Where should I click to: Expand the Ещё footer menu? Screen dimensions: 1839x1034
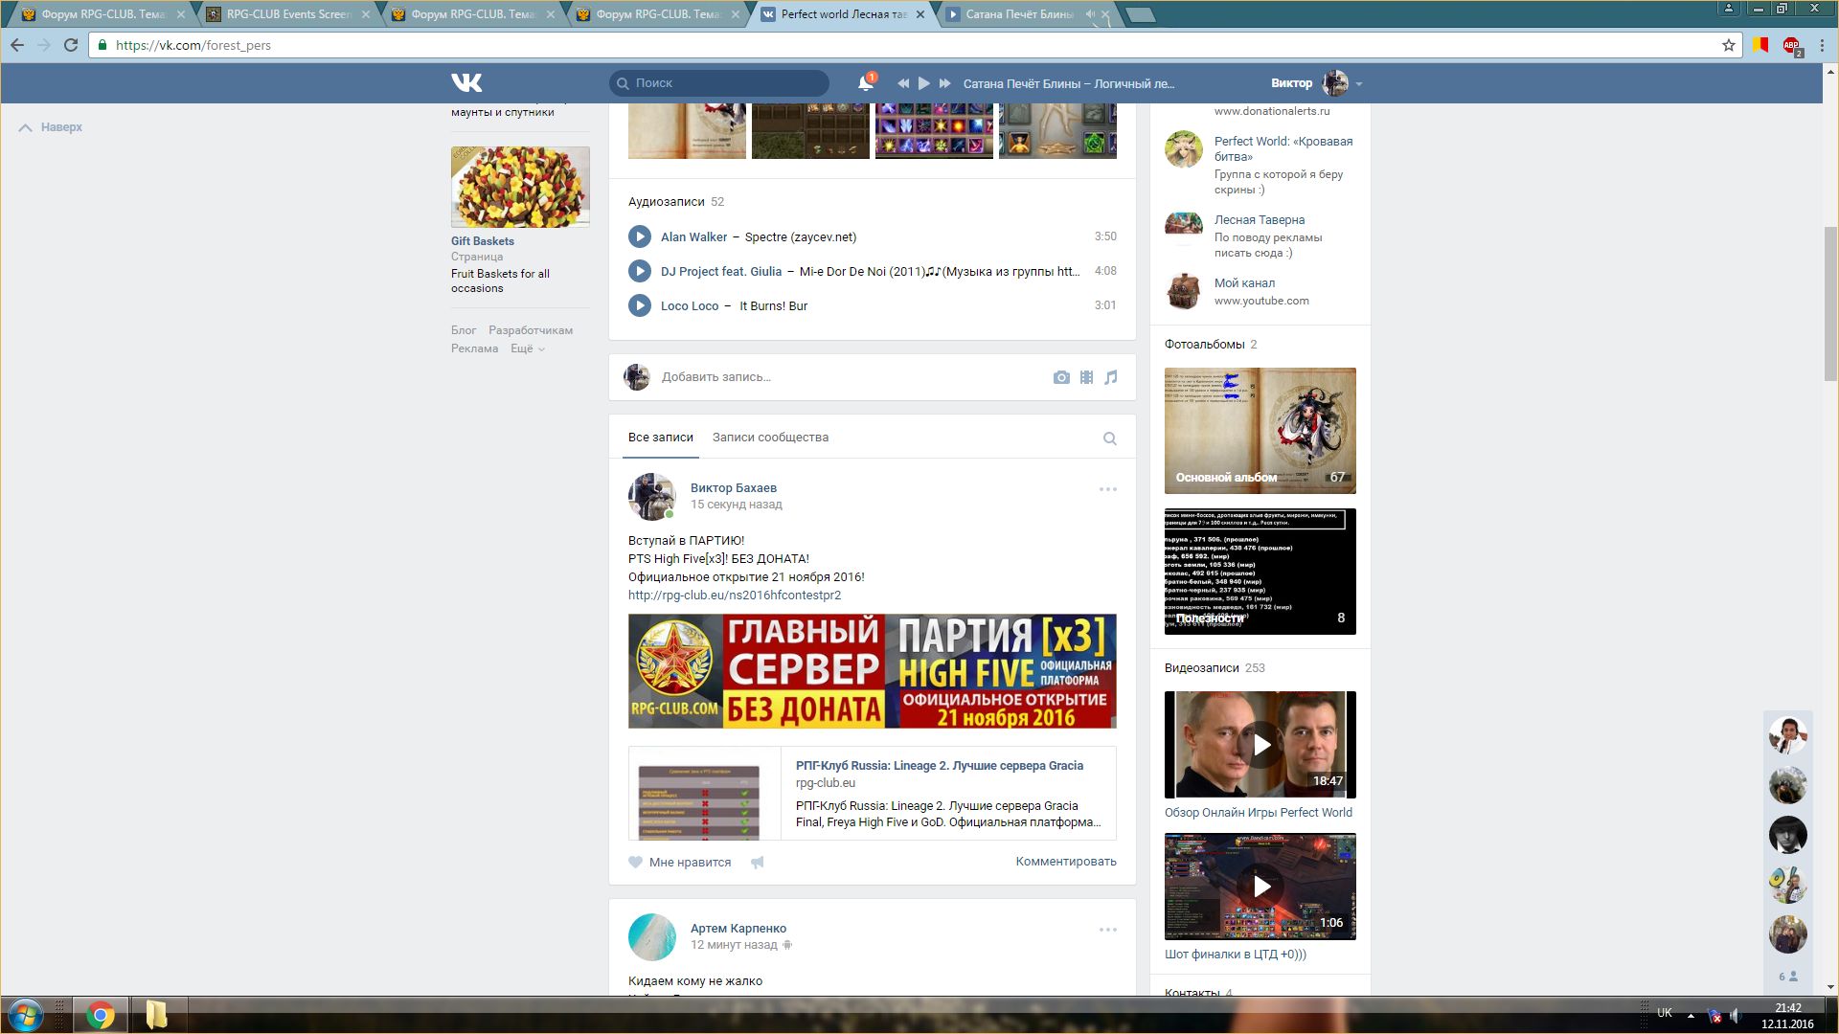tap(527, 348)
